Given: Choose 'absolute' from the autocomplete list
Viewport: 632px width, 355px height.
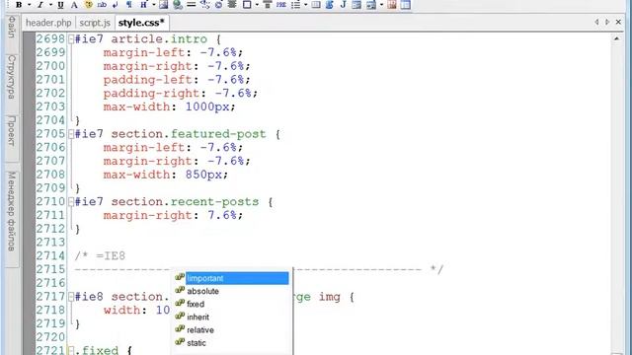Looking at the screenshot, I should tap(232, 291).
